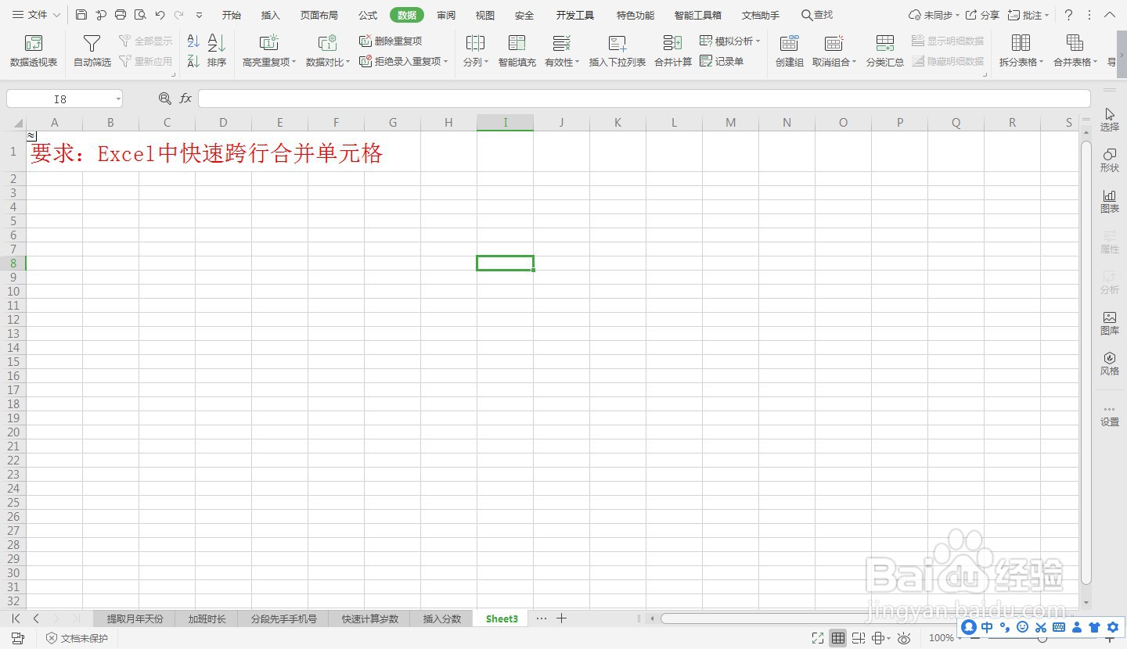This screenshot has height=649, width=1127.
Task: Open the 排序 sort dialog
Action: pos(217,51)
